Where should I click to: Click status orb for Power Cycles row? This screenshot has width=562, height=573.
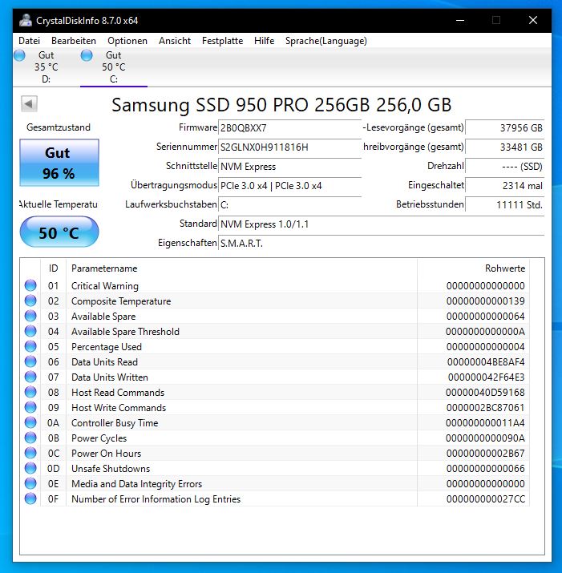pyautogui.click(x=30, y=438)
